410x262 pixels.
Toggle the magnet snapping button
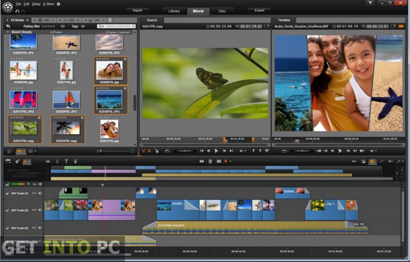(372, 162)
